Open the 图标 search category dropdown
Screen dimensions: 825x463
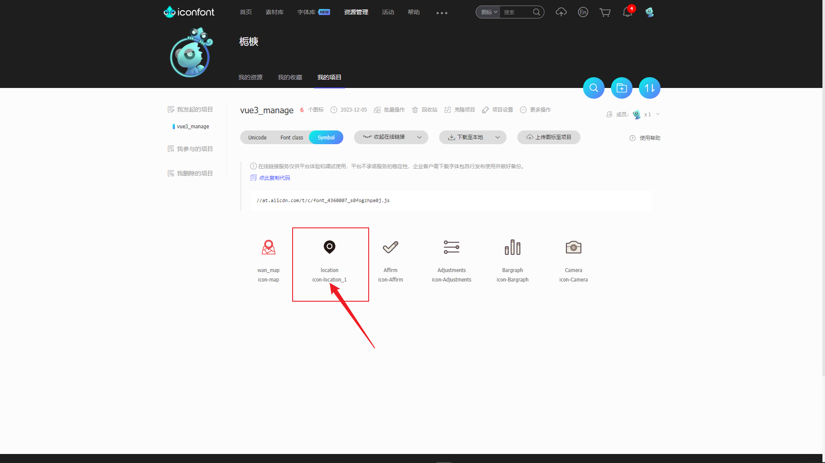point(487,12)
